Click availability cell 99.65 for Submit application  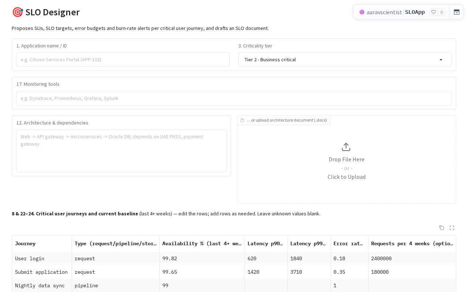(x=202, y=272)
